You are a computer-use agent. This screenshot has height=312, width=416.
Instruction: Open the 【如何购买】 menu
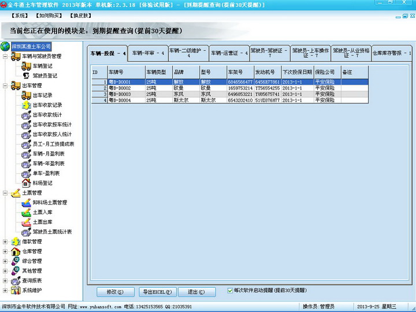pos(49,16)
